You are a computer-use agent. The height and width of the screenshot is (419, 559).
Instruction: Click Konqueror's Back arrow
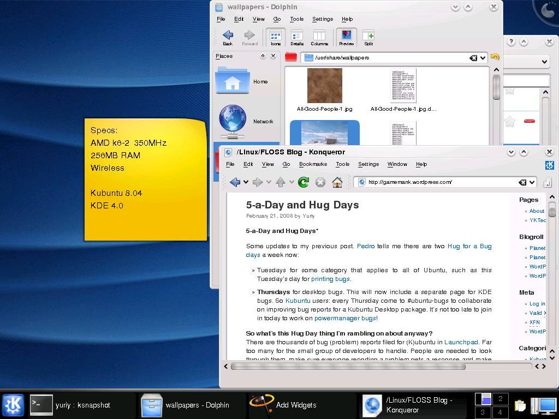pos(235,182)
